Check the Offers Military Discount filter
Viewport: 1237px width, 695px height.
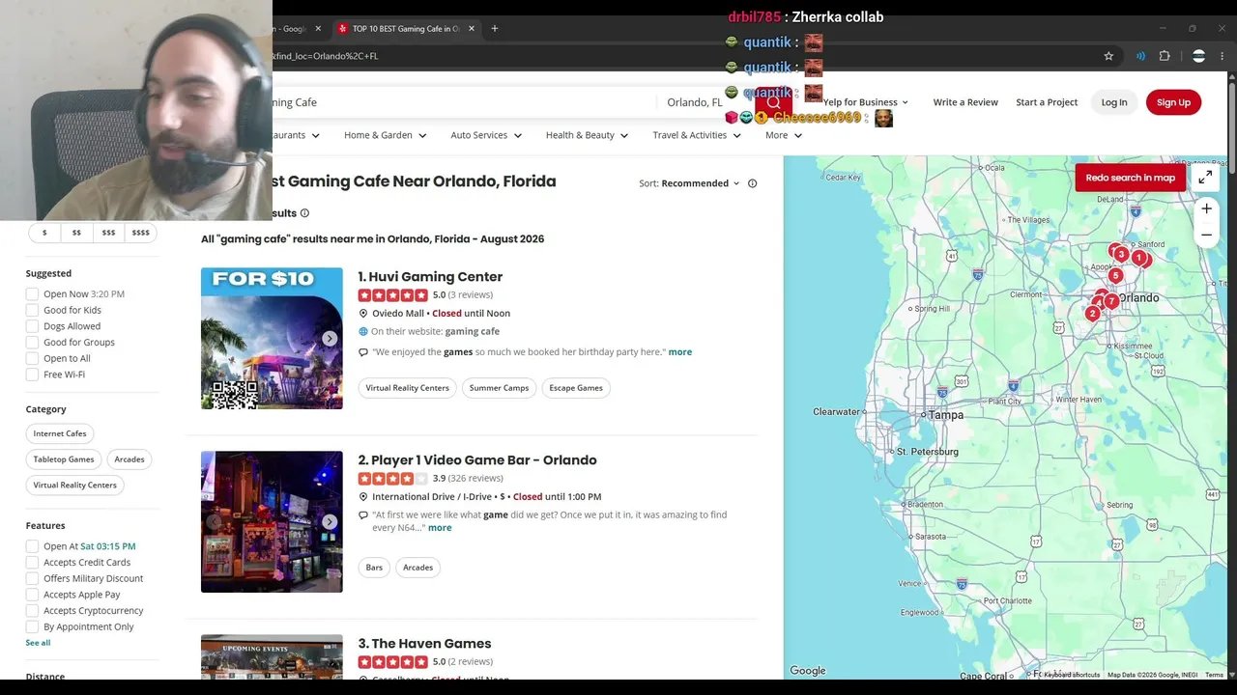tap(32, 578)
